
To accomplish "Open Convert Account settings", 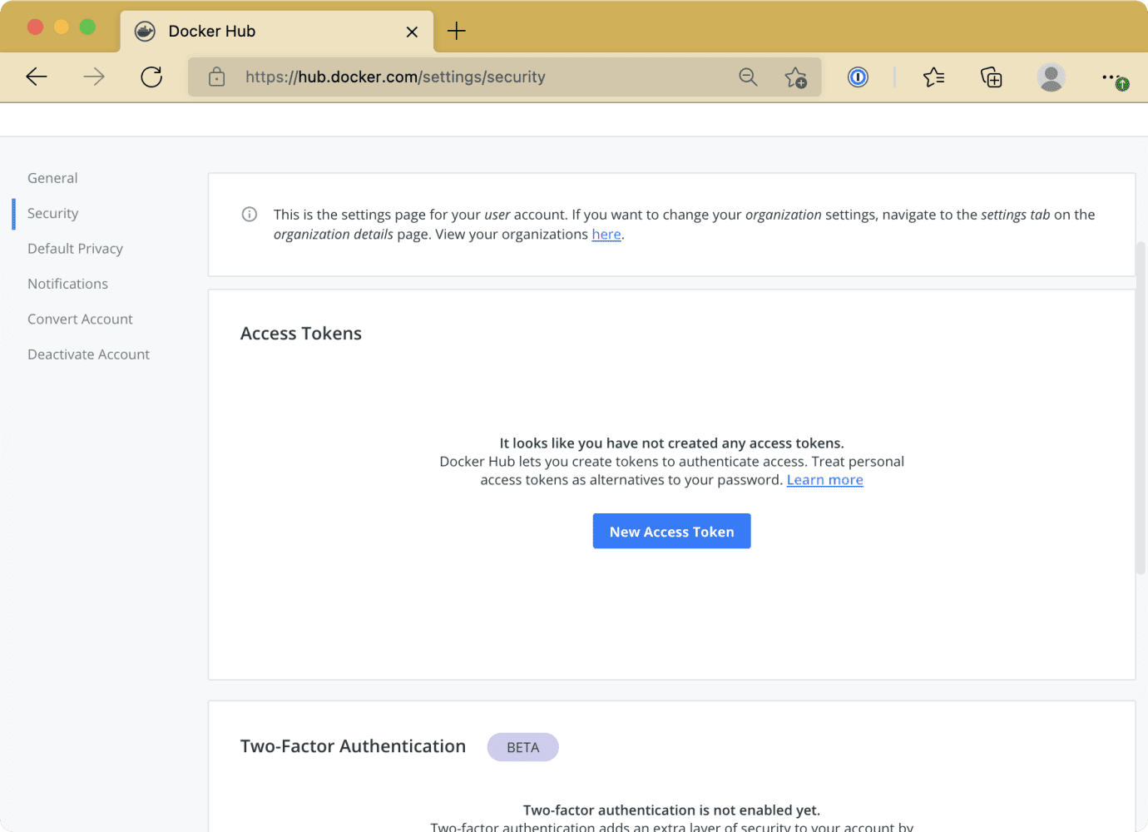I will (80, 319).
